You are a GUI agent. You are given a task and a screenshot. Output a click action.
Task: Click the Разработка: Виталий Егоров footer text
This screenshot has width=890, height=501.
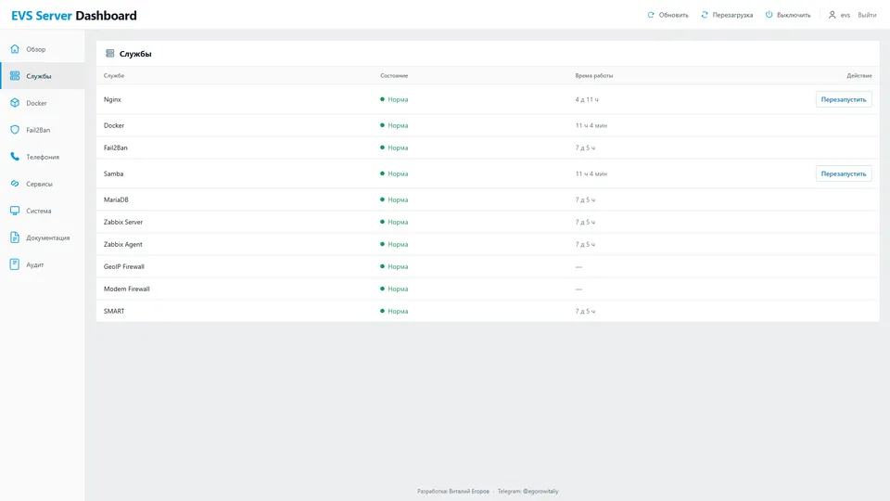coord(453,492)
